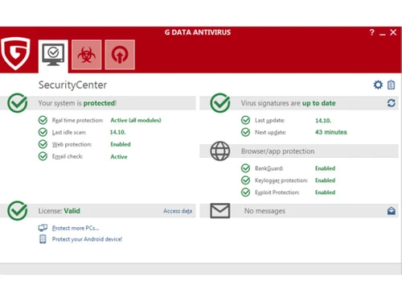Image resolution: width=402 pixels, height=302 pixels.
Task: Click the Keylogger protection Enabled status
Action: tap(325, 180)
